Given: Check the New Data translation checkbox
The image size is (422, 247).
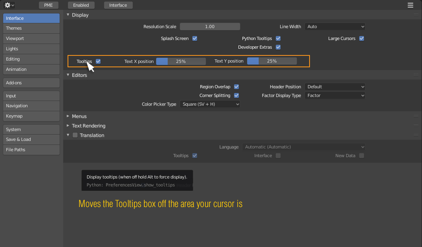Looking at the screenshot, I should pyautogui.click(x=362, y=156).
